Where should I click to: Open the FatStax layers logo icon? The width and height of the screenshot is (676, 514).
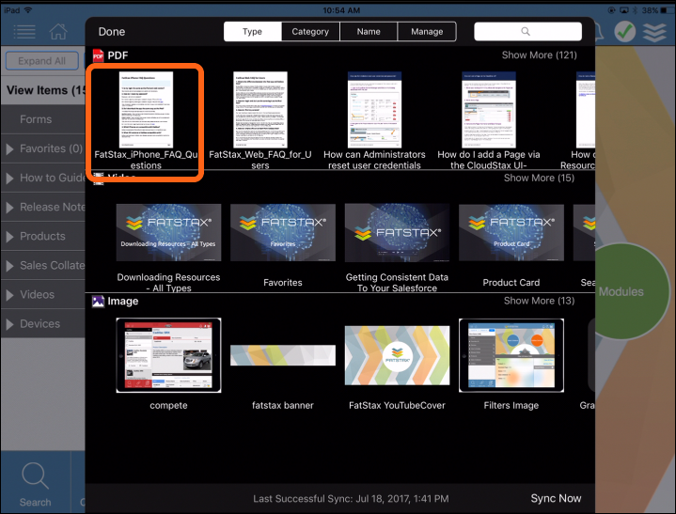tap(654, 32)
